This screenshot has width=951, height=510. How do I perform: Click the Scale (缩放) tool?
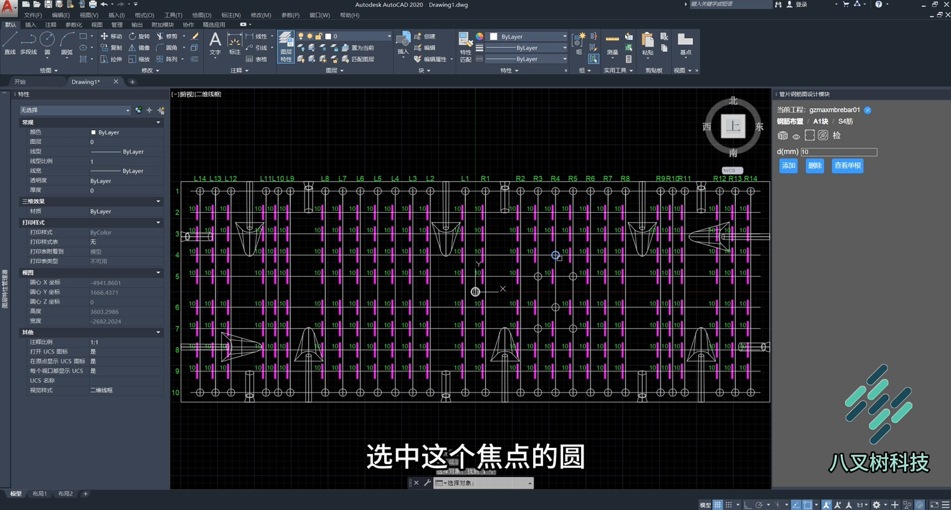139,59
